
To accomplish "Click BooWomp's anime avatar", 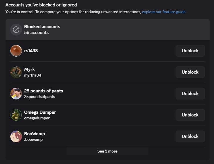I will pos(16,136).
